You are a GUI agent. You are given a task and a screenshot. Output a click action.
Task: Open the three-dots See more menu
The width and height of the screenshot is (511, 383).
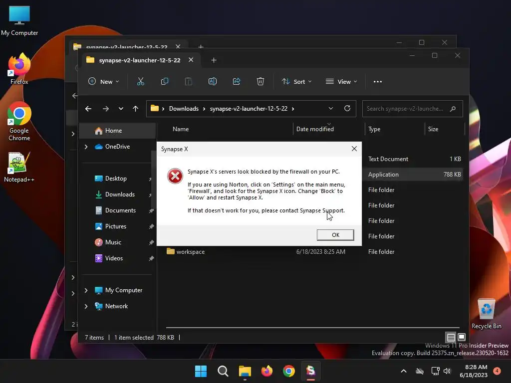coord(378,82)
